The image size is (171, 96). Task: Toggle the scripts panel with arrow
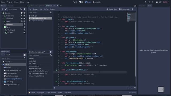[x=55, y=88]
